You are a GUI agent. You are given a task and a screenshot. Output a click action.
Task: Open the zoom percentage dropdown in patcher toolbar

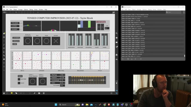[5, 12]
